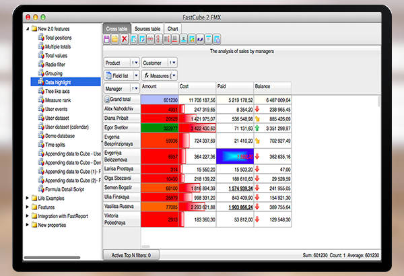Expand the Life Examples folder

tap(26, 198)
